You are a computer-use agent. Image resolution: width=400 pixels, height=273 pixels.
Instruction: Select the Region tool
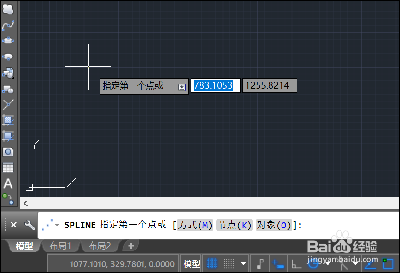coord(8,152)
